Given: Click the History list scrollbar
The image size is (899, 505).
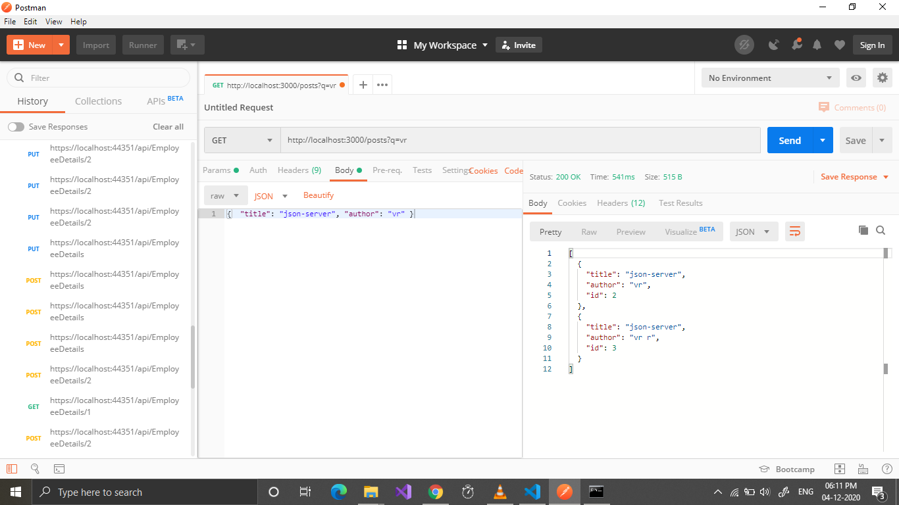Looking at the screenshot, I should click(193, 356).
